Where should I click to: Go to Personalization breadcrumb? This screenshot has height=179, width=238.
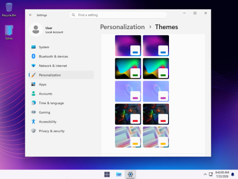click(x=122, y=27)
